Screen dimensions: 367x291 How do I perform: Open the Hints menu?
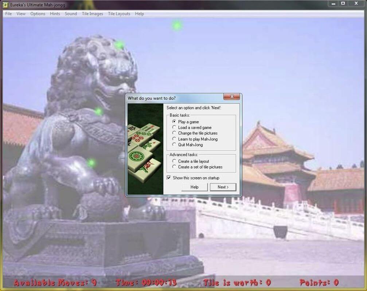(55, 14)
